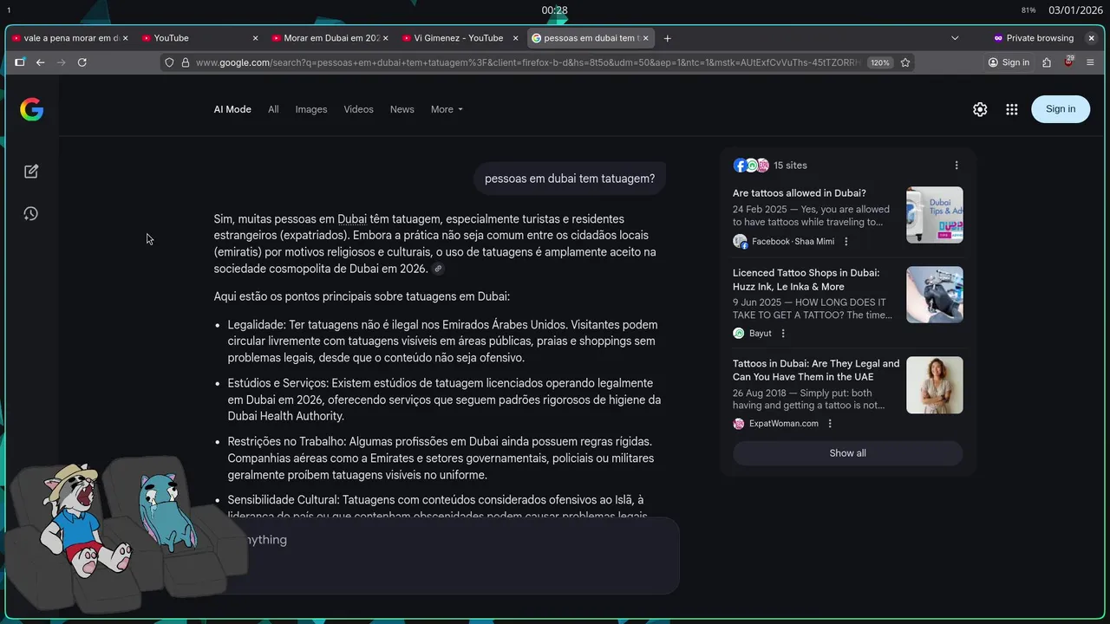
Task: Open 'Licenced Tattoo Shops in Dubai' result
Action: [806, 279]
